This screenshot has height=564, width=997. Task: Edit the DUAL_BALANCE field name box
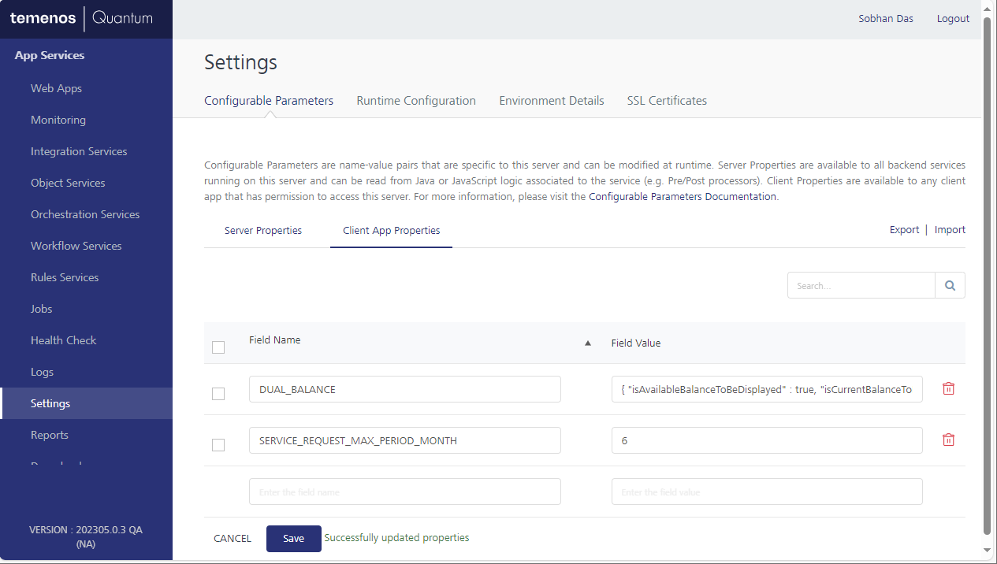coord(405,389)
